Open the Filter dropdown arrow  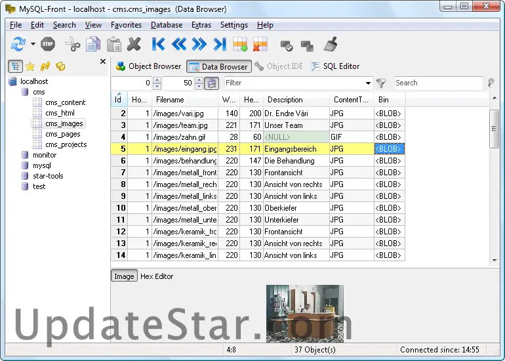pyautogui.click(x=368, y=83)
